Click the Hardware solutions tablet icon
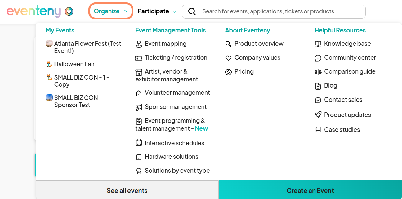The image size is (402, 199). point(139,157)
